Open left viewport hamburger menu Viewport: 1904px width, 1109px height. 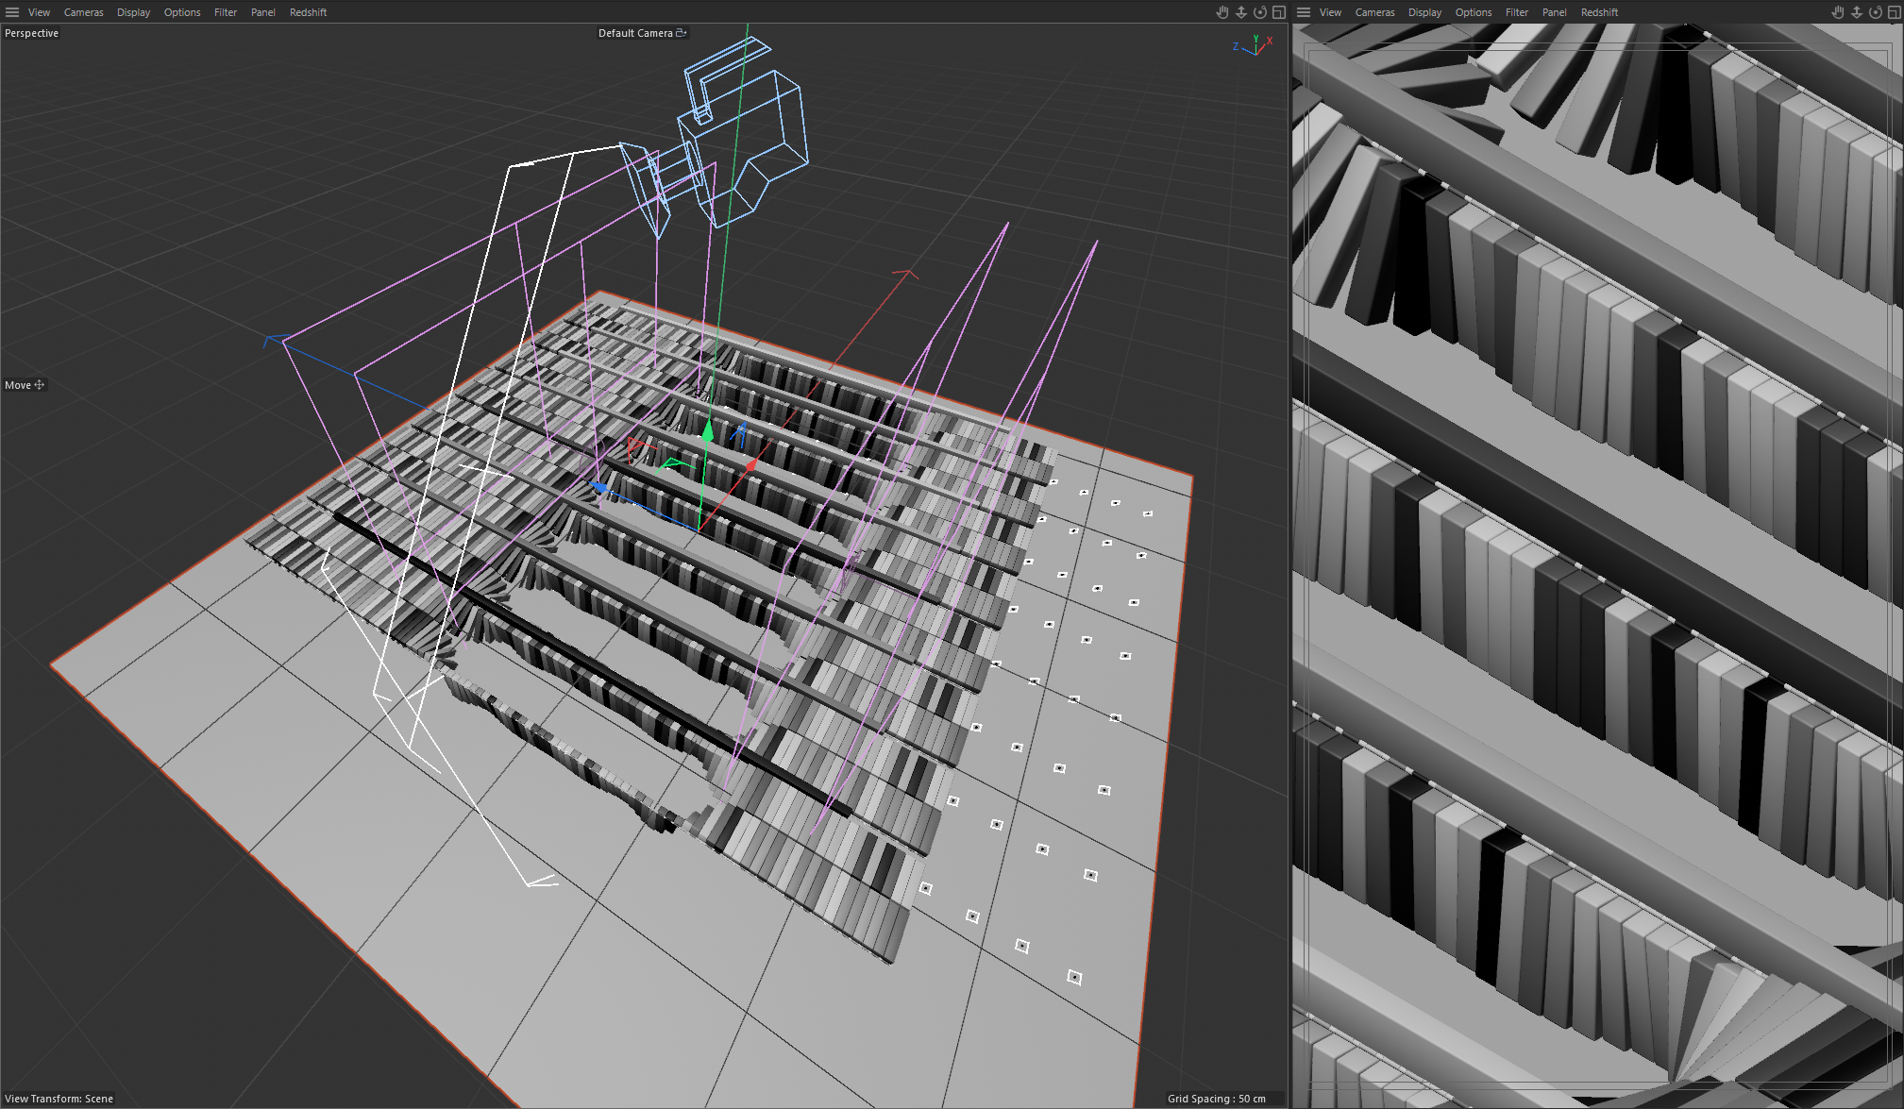click(x=12, y=12)
